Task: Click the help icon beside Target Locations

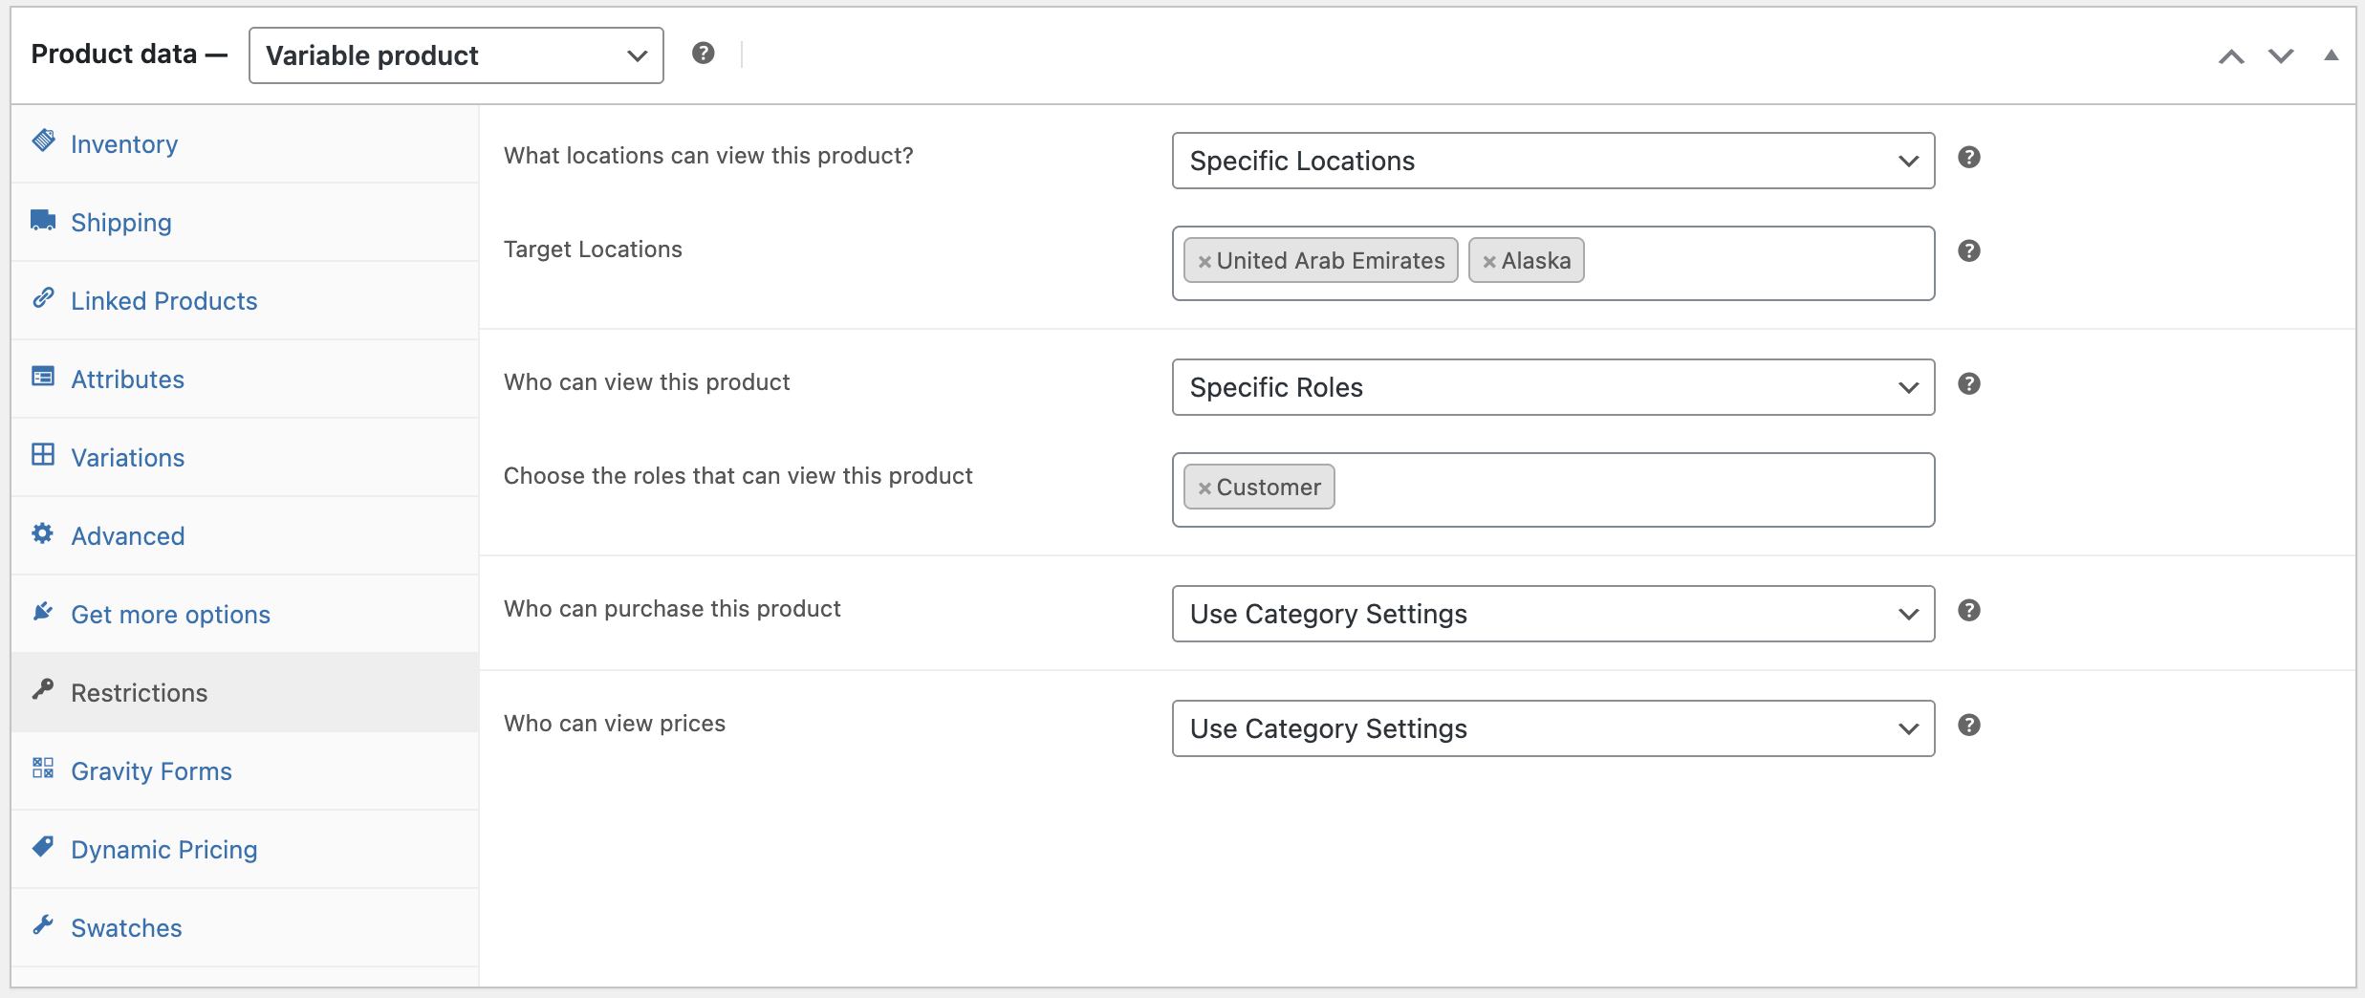Action: 1968,250
